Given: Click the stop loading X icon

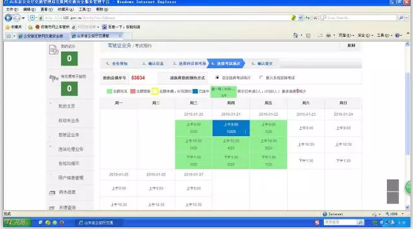Looking at the screenshot, I should (x=315, y=18).
